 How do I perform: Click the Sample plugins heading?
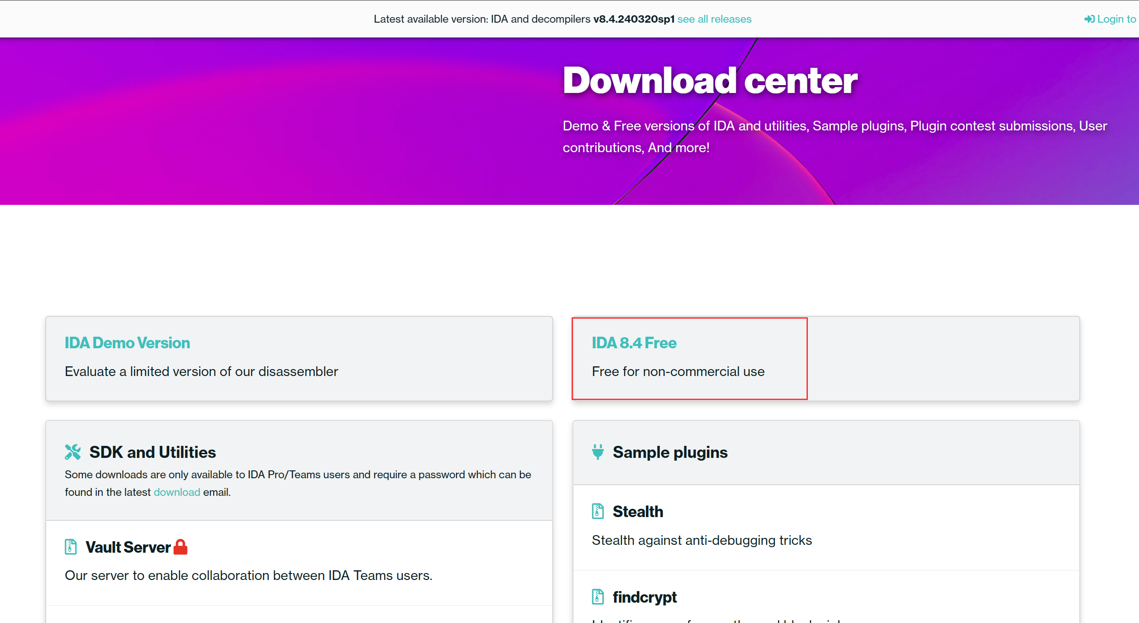670,452
